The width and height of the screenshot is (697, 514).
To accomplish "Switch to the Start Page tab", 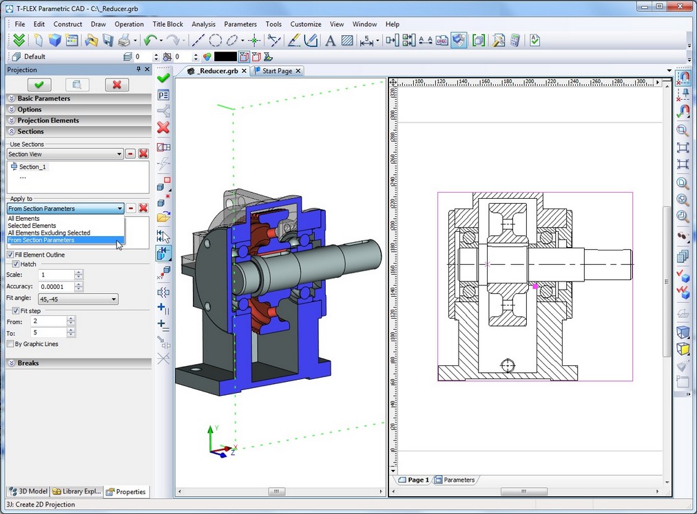I will point(277,71).
